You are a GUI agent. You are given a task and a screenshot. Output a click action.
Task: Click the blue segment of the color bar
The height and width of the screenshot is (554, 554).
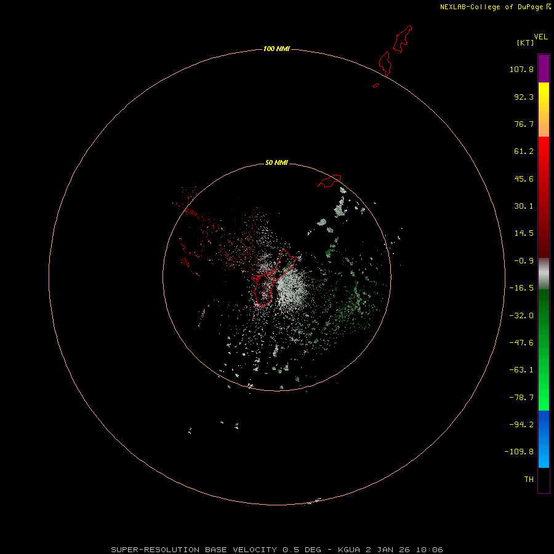click(544, 439)
